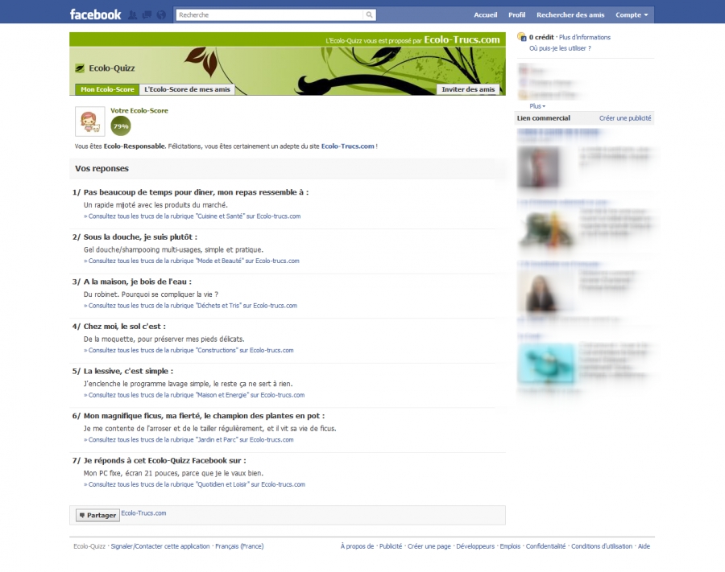Open Rechercher des amis in header
Image resolution: width=725 pixels, height=572 pixels.
570,14
